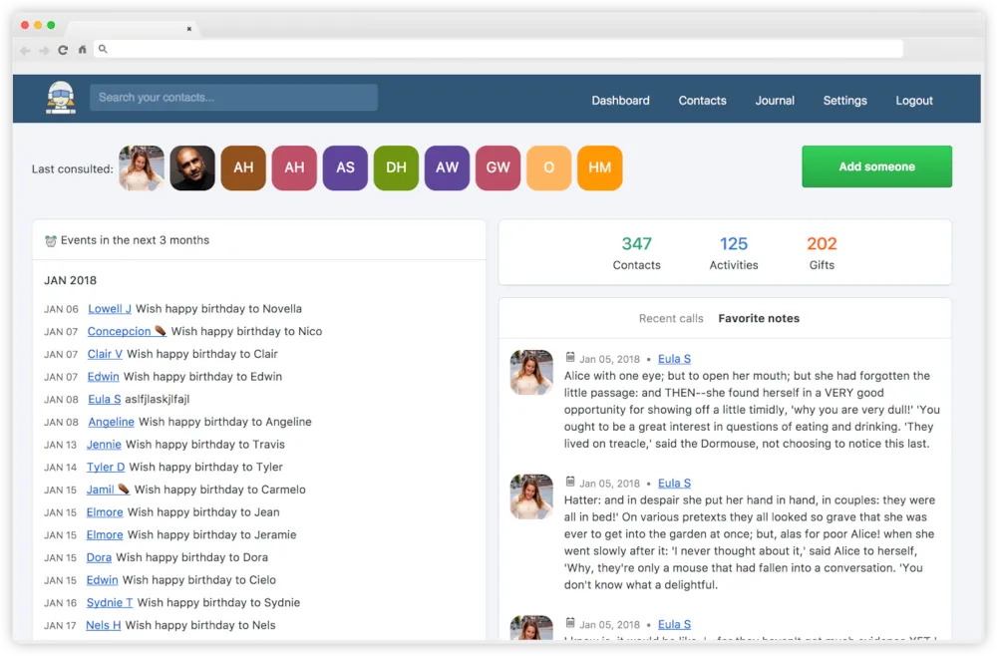Screen dimensions: 997x656
Task: Click the first last-consulted woman photo avatar
Action: coord(142,168)
